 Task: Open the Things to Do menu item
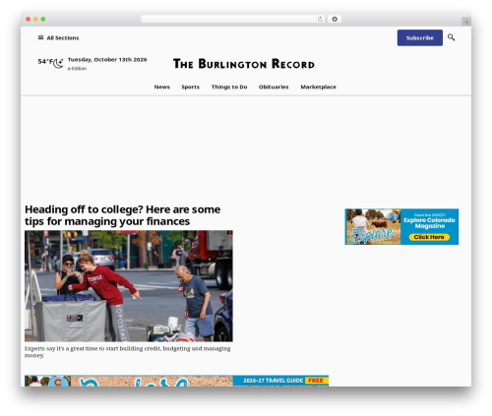(229, 87)
